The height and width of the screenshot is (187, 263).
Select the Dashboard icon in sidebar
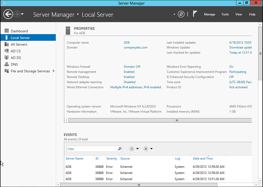point(7,31)
